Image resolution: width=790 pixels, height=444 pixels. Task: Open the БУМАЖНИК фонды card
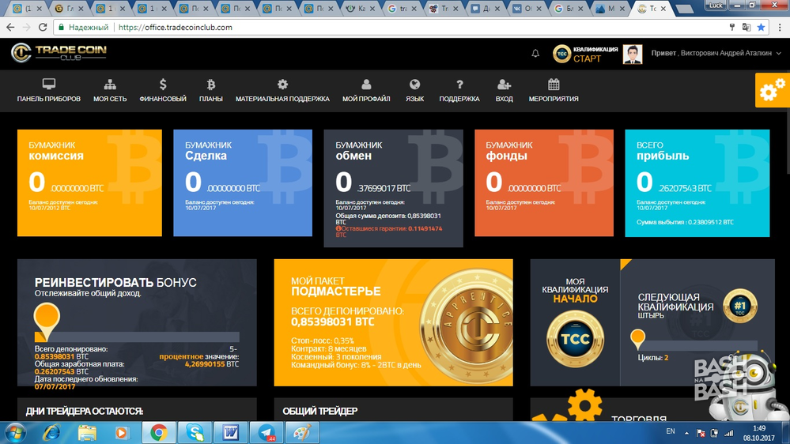click(x=544, y=182)
